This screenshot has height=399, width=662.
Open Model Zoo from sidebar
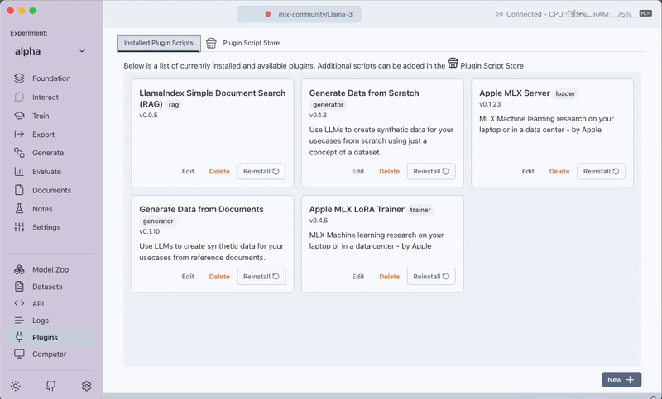(x=49, y=270)
